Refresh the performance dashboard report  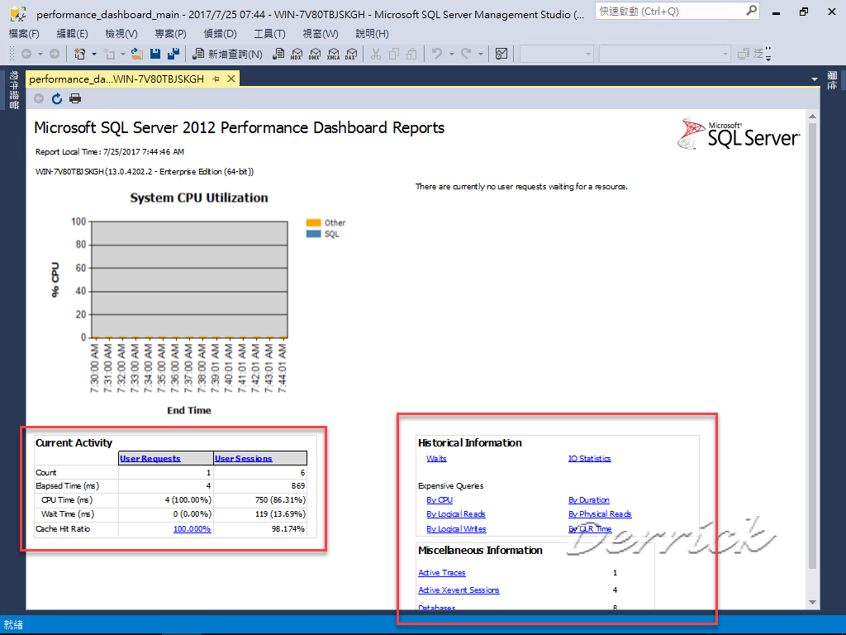click(56, 98)
